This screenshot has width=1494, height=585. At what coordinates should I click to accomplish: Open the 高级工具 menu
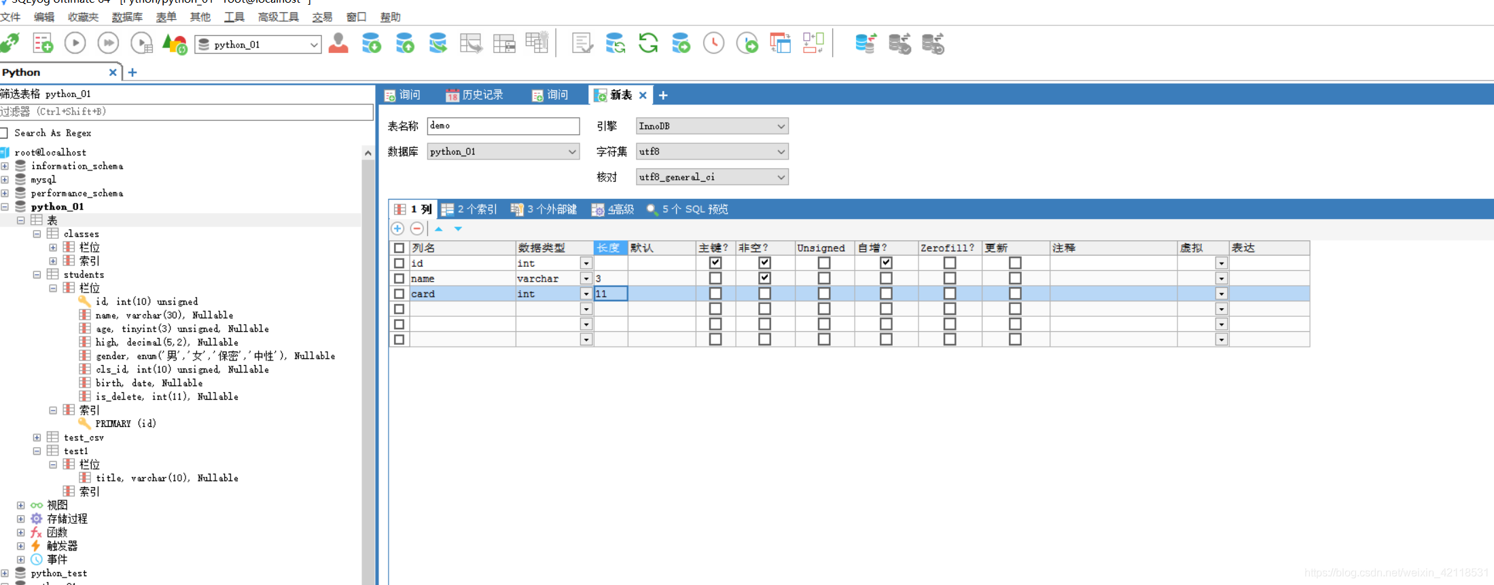pyautogui.click(x=278, y=17)
